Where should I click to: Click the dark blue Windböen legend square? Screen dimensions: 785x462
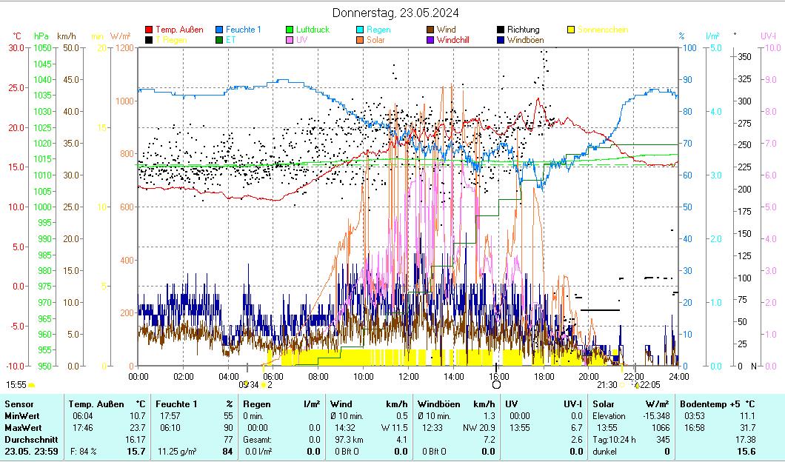pos(501,40)
